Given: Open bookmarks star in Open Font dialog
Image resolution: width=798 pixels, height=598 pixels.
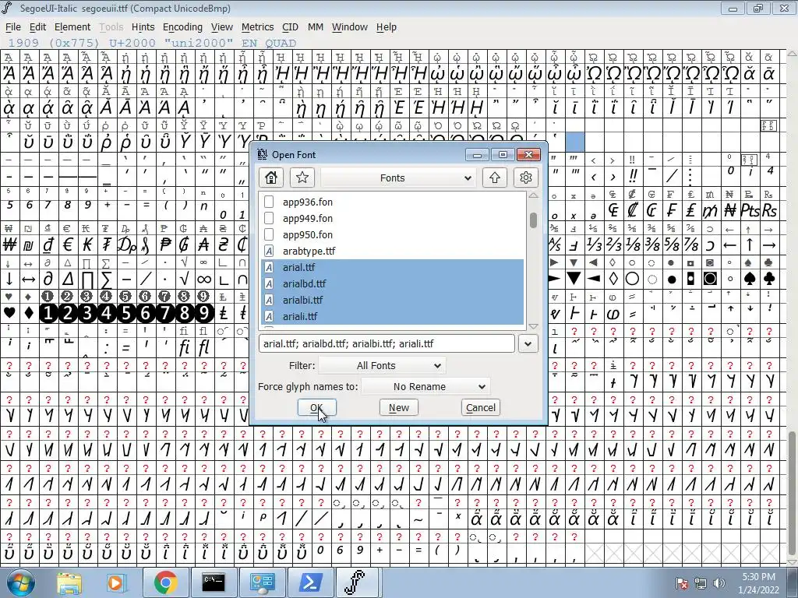Looking at the screenshot, I should (x=302, y=178).
